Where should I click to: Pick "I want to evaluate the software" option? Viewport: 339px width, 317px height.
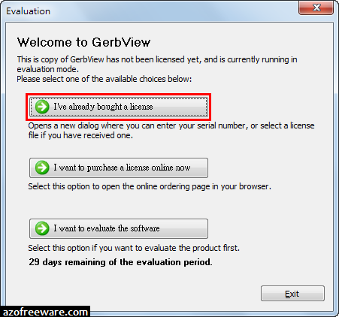point(119,228)
